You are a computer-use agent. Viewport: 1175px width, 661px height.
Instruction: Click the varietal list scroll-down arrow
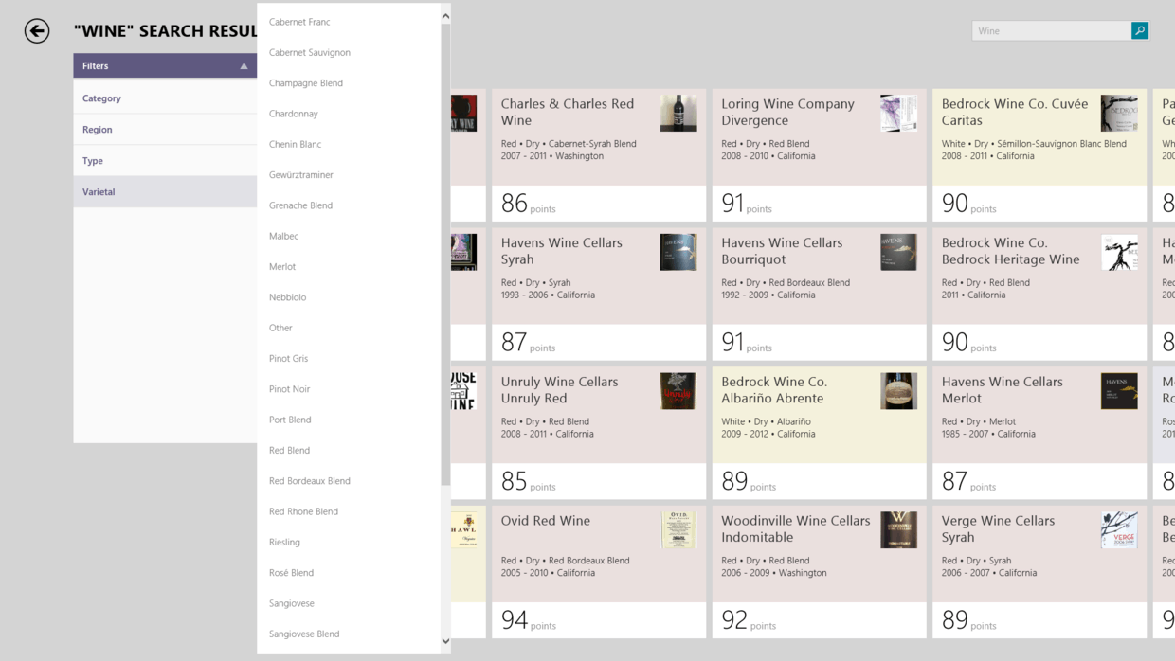click(x=445, y=641)
